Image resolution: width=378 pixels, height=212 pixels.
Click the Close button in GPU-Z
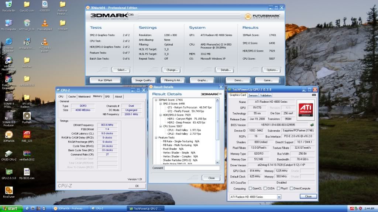308,197
